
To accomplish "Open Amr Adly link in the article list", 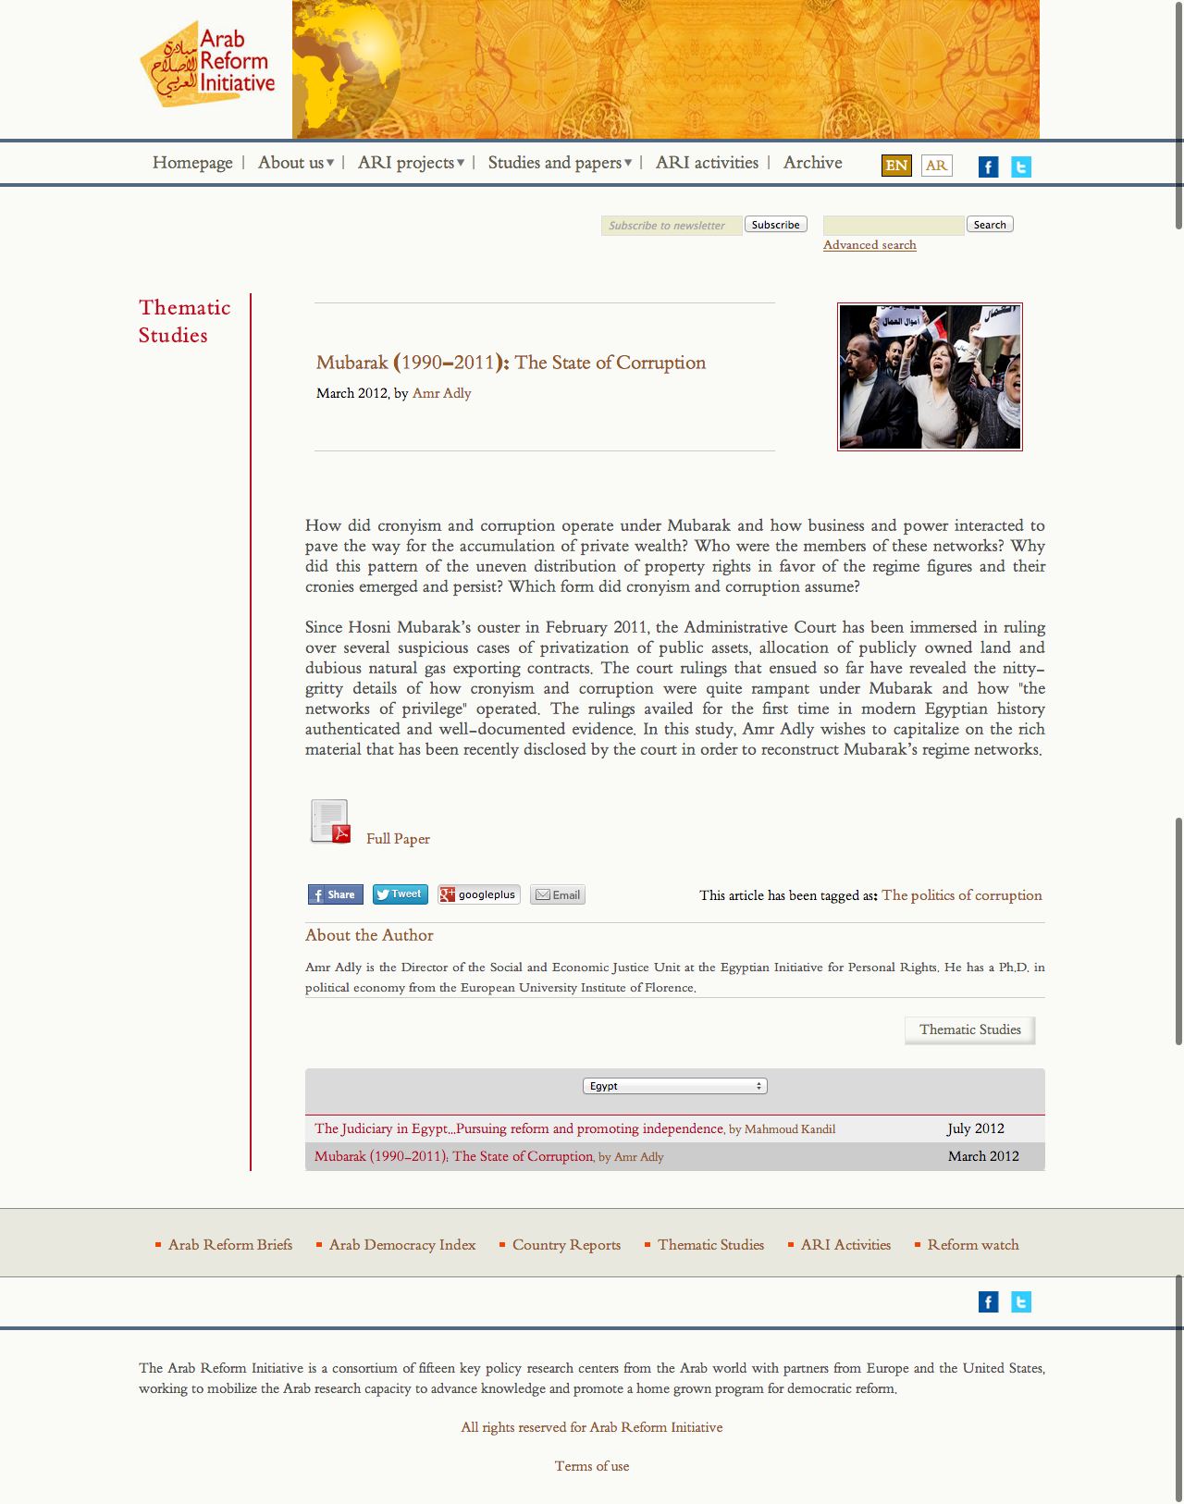I will pyautogui.click(x=639, y=1157).
